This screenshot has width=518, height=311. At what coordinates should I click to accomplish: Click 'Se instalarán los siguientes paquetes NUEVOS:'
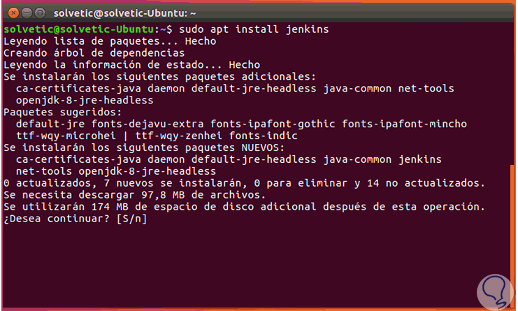(144, 147)
